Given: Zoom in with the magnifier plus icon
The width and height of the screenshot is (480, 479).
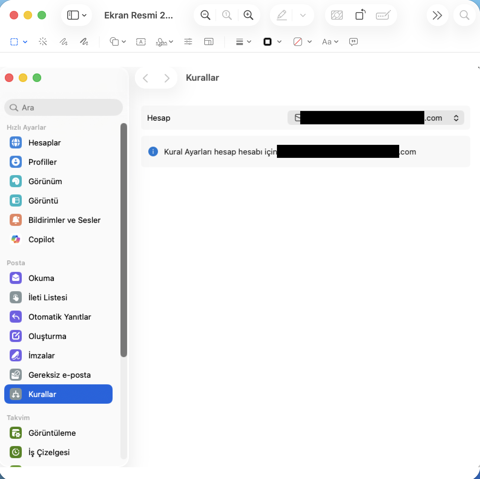Looking at the screenshot, I should pos(248,15).
